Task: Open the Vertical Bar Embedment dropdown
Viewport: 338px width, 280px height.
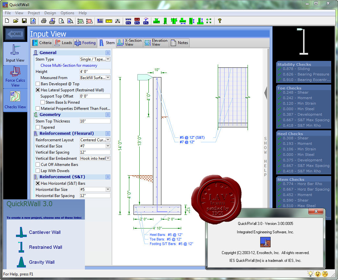Action: click(x=108, y=158)
